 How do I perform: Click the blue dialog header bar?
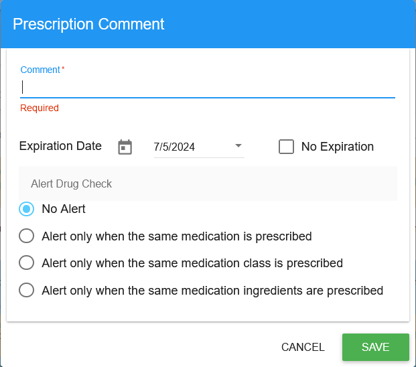pyautogui.click(x=288, y=24)
